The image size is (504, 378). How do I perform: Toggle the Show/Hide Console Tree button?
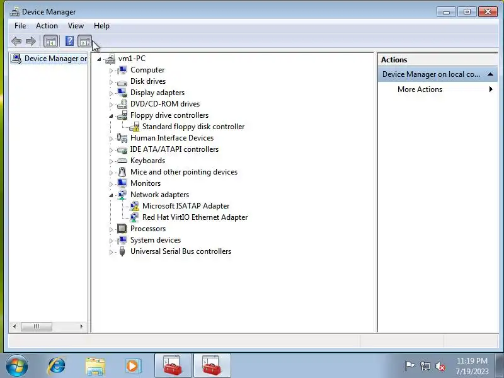click(x=51, y=41)
